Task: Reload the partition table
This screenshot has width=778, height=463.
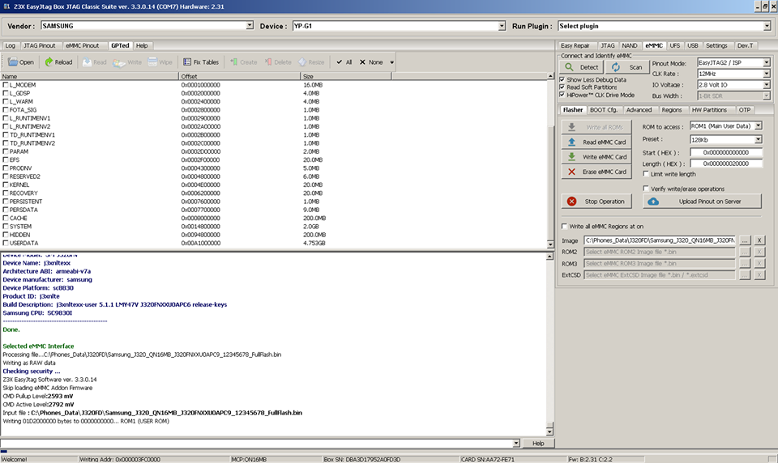Action: (58, 62)
